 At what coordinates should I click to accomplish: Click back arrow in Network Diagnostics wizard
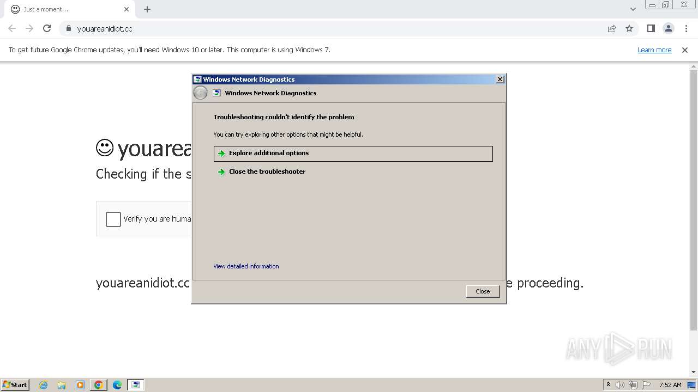(200, 93)
